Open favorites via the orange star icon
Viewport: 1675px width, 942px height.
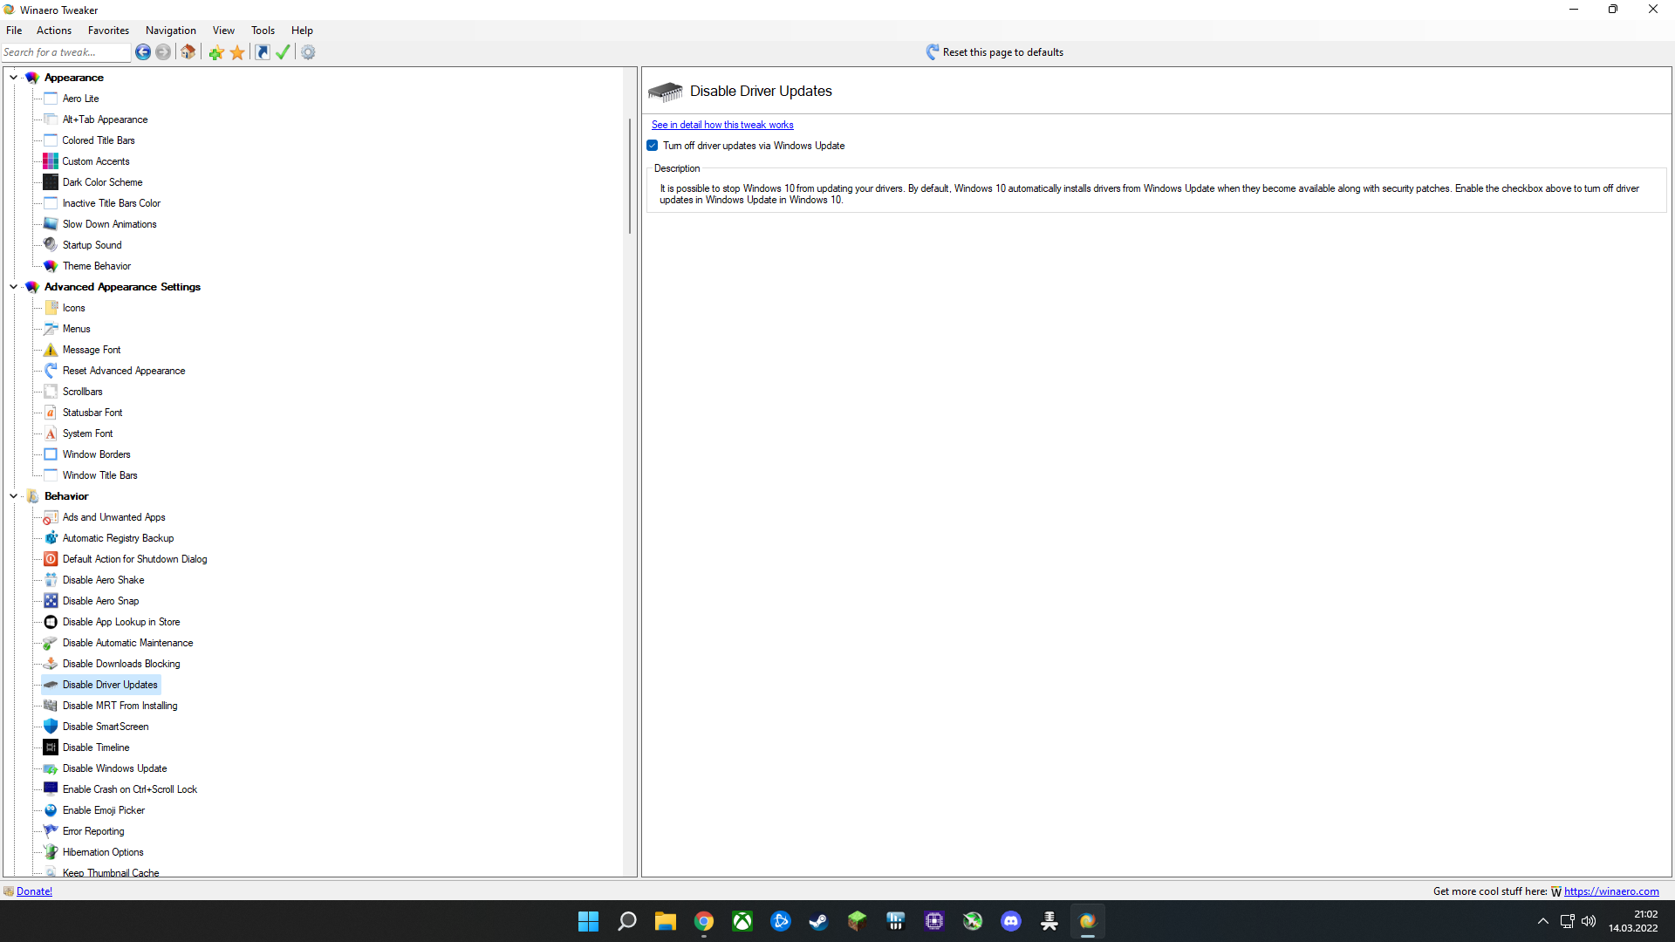pos(237,52)
